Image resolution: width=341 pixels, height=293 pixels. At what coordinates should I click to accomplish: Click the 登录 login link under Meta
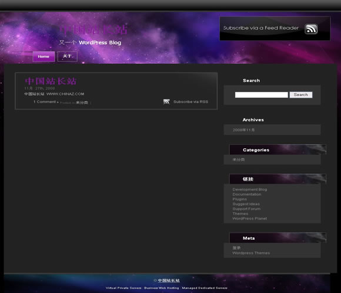tap(236, 248)
